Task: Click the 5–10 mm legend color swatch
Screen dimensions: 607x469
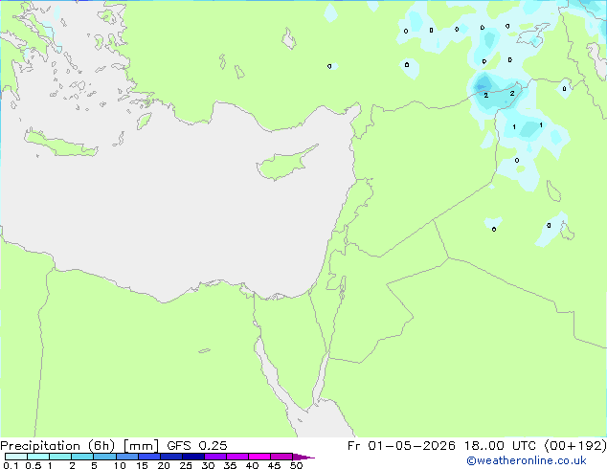Action: [x=104, y=457]
